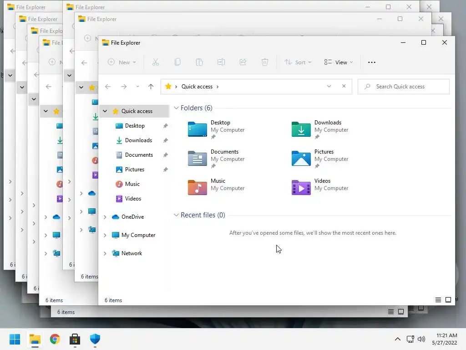This screenshot has height=350, width=466.
Task: Select the Documents folder tile
Action: 216,159
